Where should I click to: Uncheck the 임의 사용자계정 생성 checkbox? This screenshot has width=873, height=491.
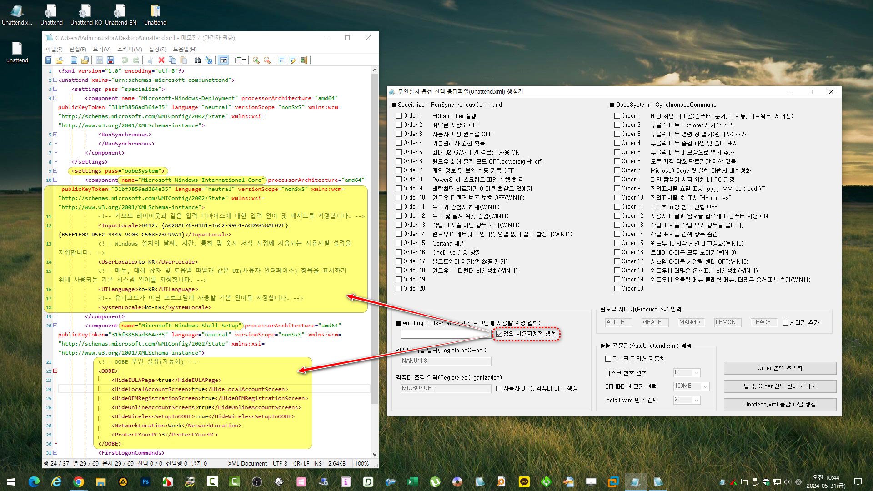coord(499,334)
